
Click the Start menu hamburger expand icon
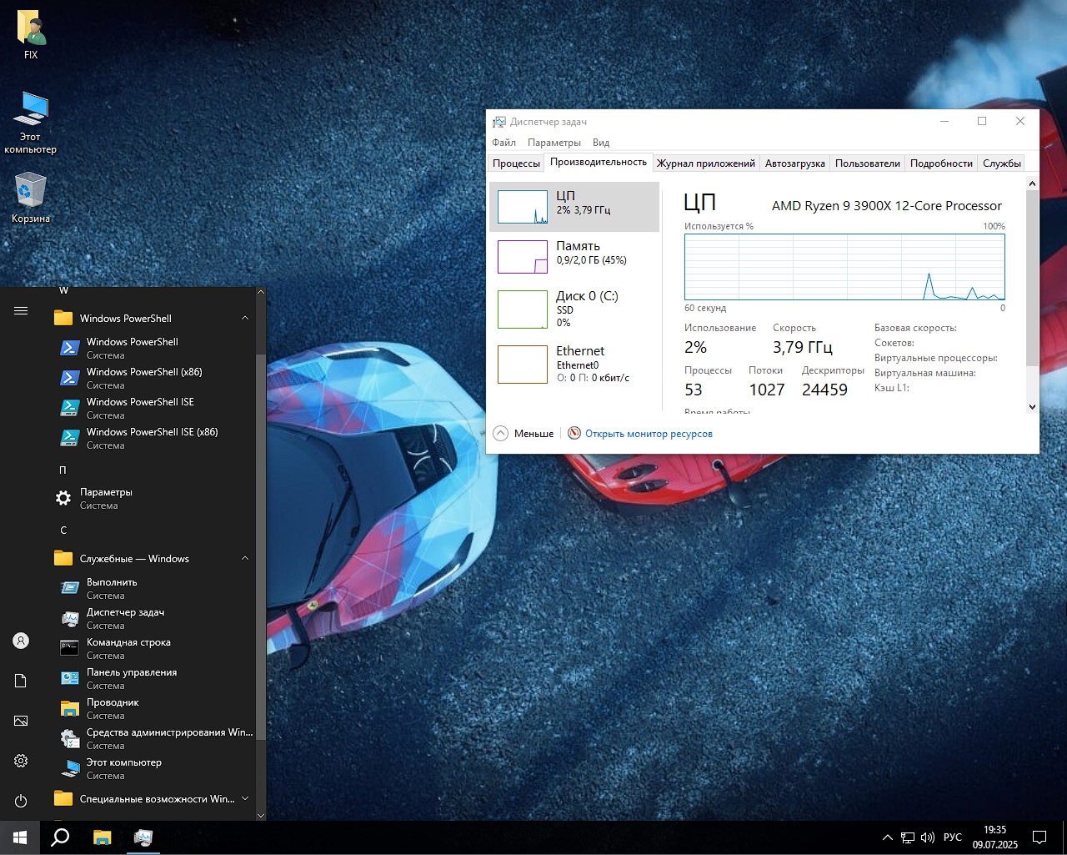point(21,311)
